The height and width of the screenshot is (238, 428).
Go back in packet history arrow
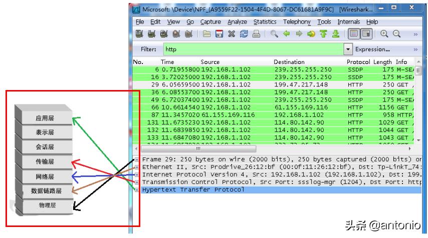286,34
